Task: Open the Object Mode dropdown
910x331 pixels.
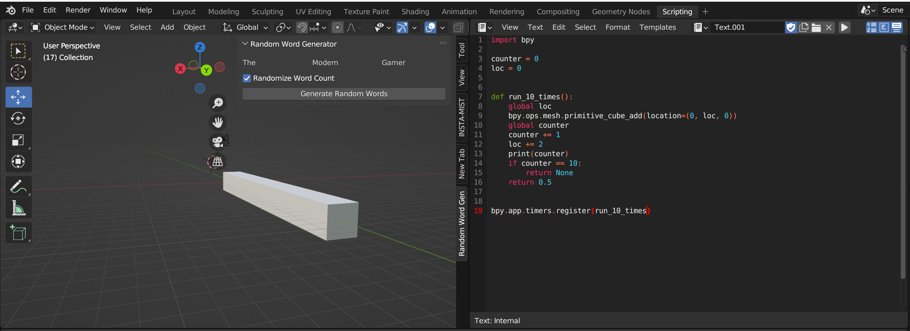Action: pyautogui.click(x=63, y=28)
